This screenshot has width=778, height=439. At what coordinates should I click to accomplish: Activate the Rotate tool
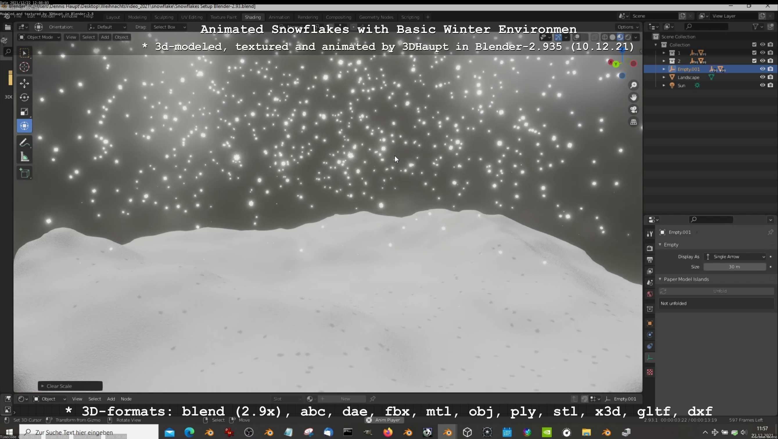pyautogui.click(x=24, y=97)
